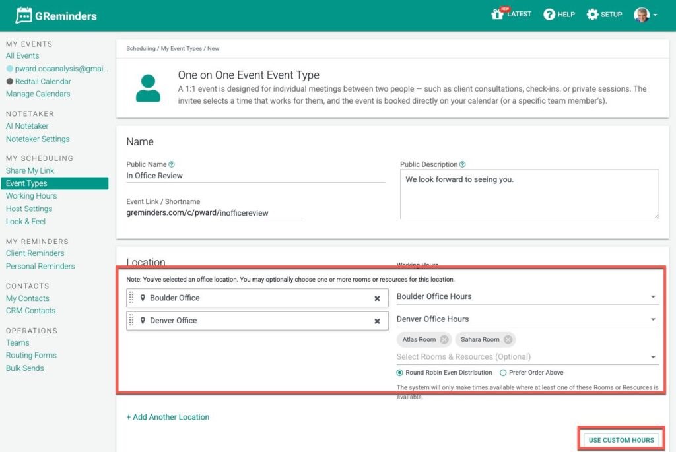Image resolution: width=676 pixels, height=452 pixels.
Task: Remove the Atlas Room chip
Action: [x=444, y=340]
